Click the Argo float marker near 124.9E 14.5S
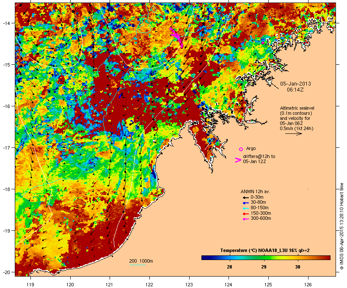 click(263, 43)
